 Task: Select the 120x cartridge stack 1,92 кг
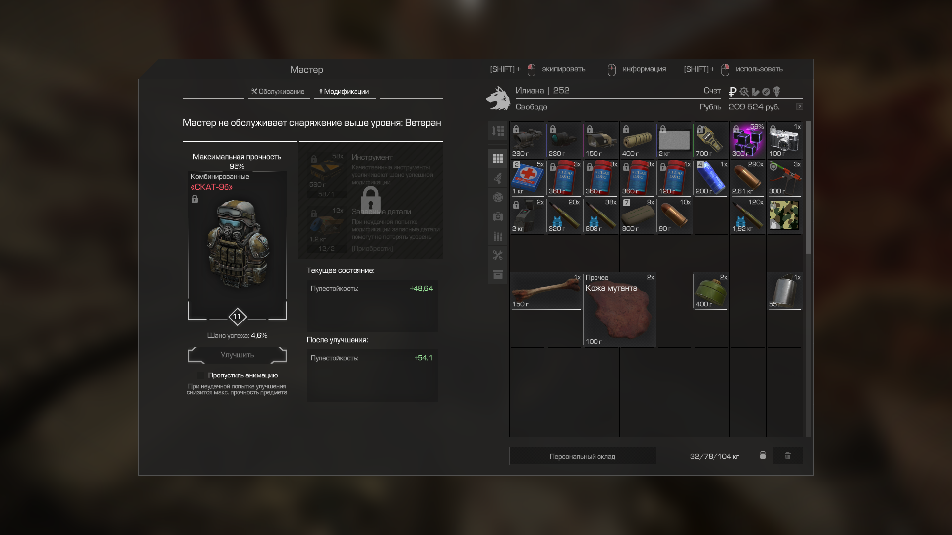pos(748,215)
